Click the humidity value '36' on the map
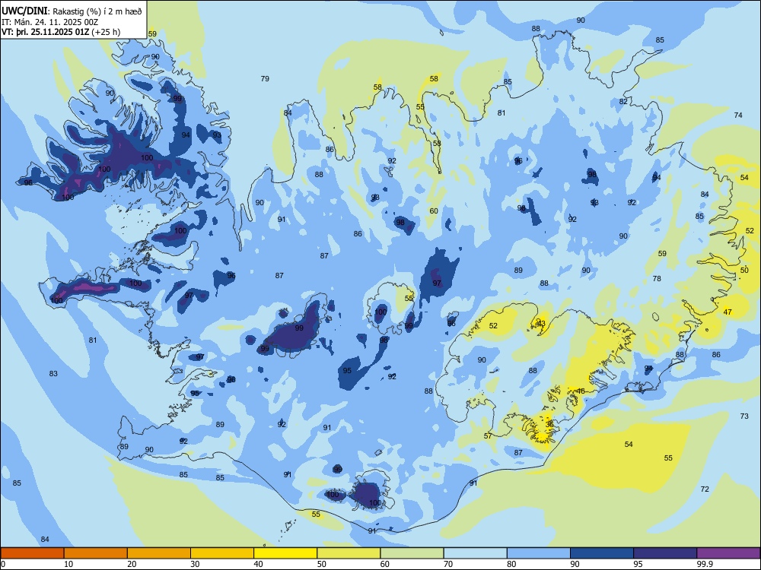 [549, 424]
